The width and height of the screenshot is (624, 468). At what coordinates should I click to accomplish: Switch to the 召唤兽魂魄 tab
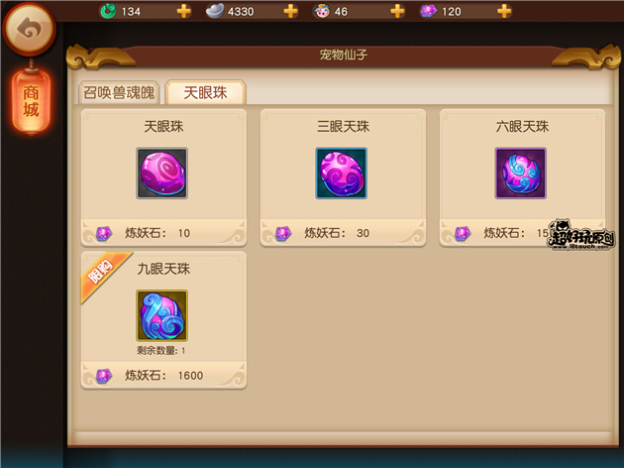coord(119,92)
